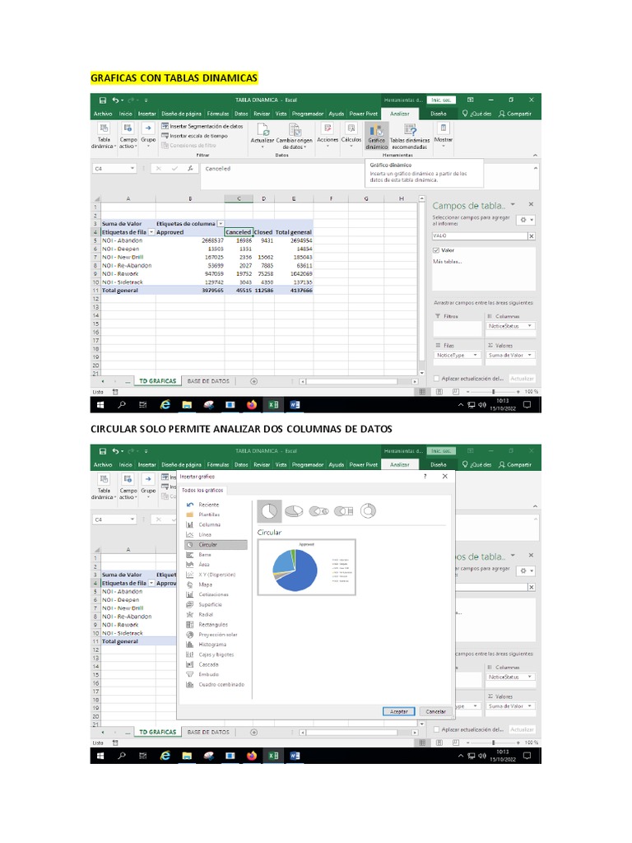Click help question mark in Insertar gráfico dialog

click(x=425, y=477)
